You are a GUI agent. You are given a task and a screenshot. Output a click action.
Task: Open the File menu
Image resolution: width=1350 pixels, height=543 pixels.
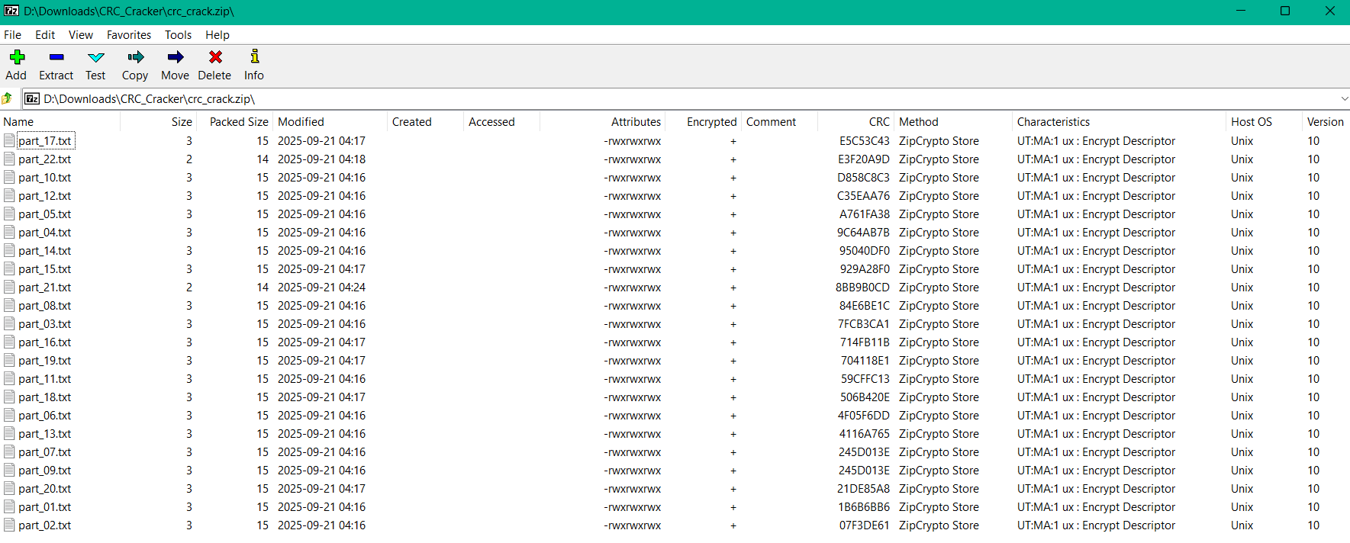point(12,35)
